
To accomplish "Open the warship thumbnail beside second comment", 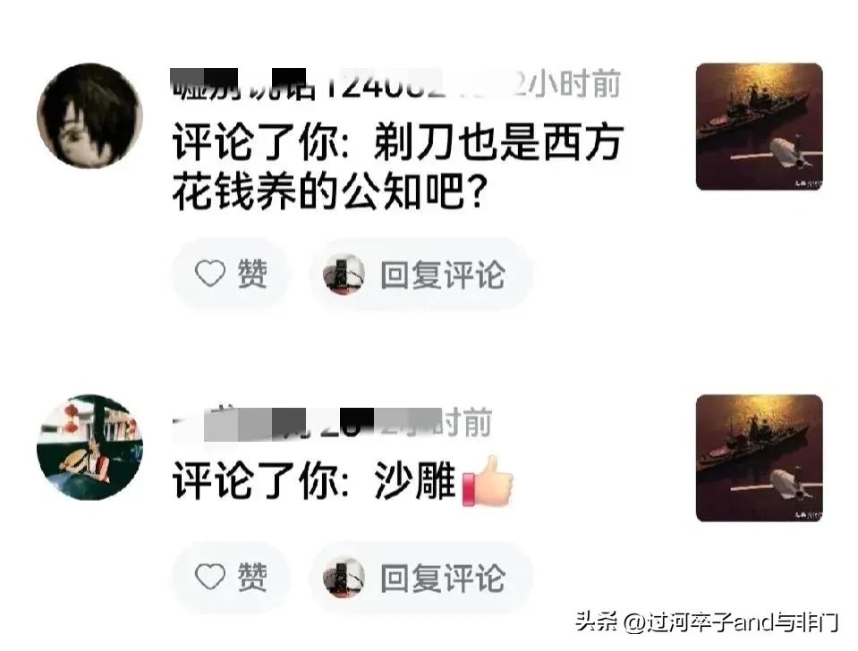I will 759,458.
